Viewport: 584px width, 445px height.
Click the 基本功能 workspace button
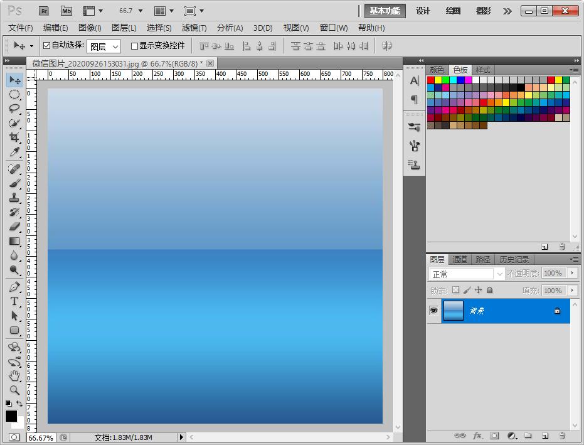(x=385, y=11)
